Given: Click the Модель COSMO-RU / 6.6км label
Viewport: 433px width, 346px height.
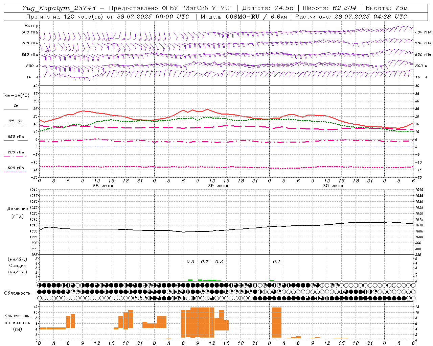Looking at the screenshot, I should click(244, 17).
